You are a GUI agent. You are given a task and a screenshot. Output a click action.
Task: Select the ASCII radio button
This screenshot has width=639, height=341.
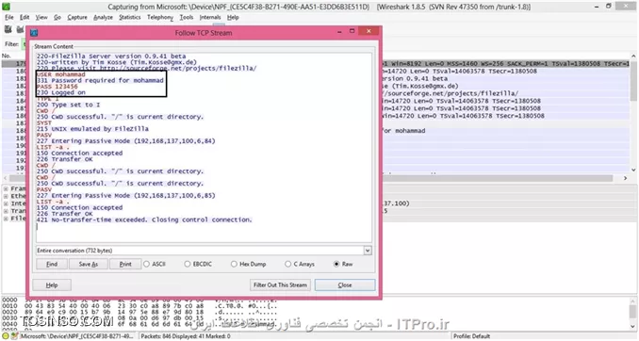click(146, 264)
